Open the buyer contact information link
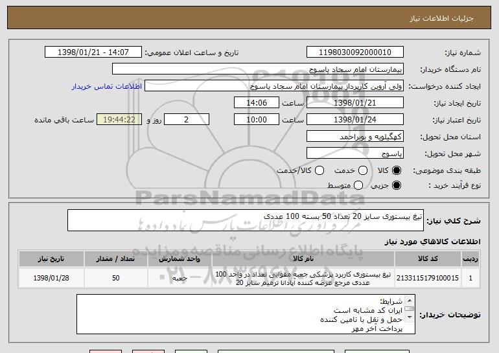 click(x=107, y=86)
